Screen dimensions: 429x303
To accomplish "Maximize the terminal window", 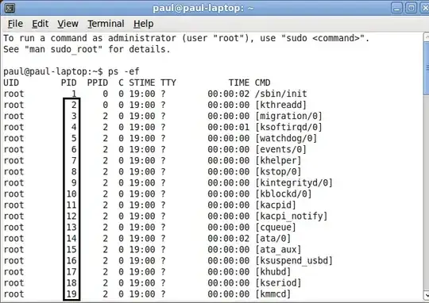I will [411, 8].
